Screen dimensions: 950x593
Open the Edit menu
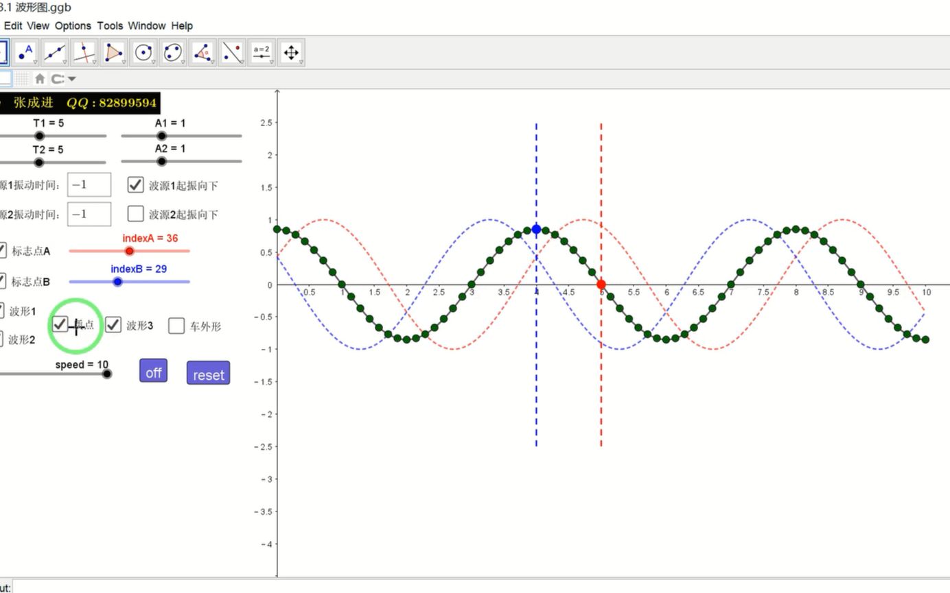click(x=13, y=25)
